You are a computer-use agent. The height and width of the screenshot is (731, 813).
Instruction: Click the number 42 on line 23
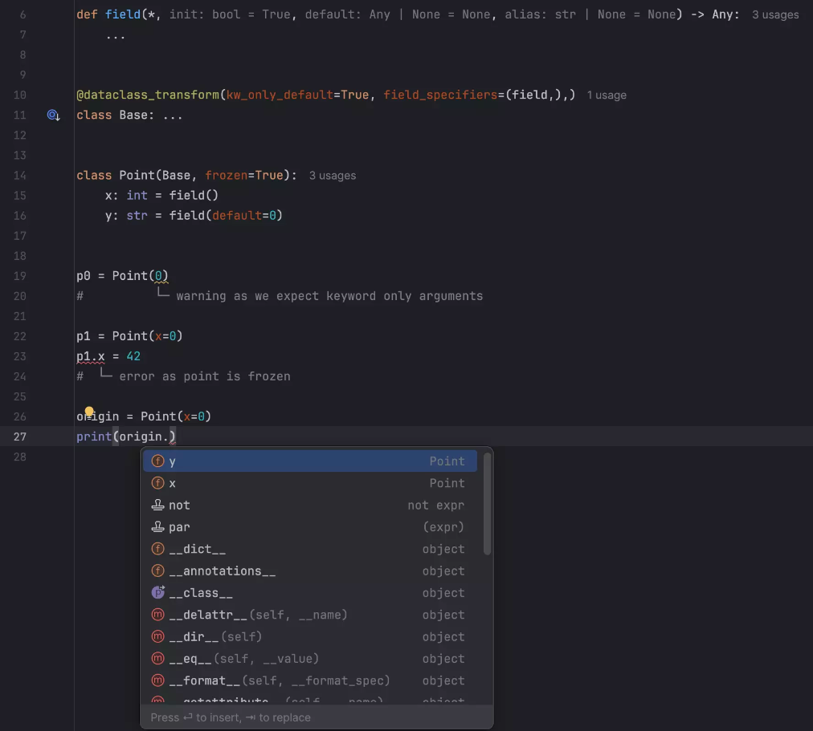point(133,357)
